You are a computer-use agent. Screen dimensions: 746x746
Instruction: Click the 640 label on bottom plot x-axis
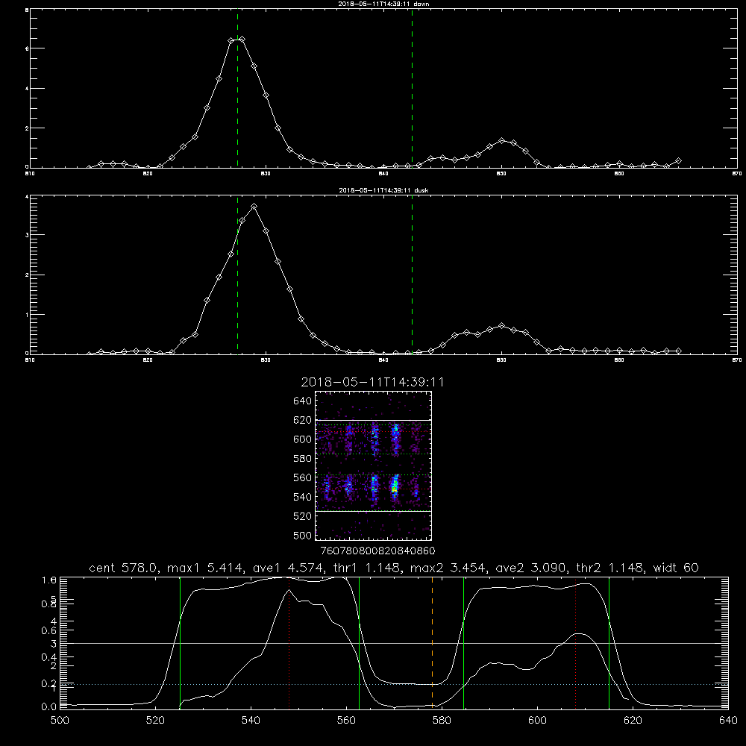tap(728, 721)
